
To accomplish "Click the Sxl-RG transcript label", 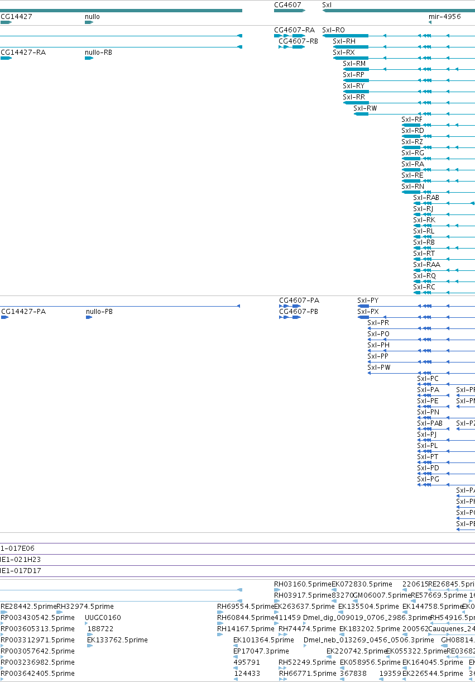I will click(412, 153).
